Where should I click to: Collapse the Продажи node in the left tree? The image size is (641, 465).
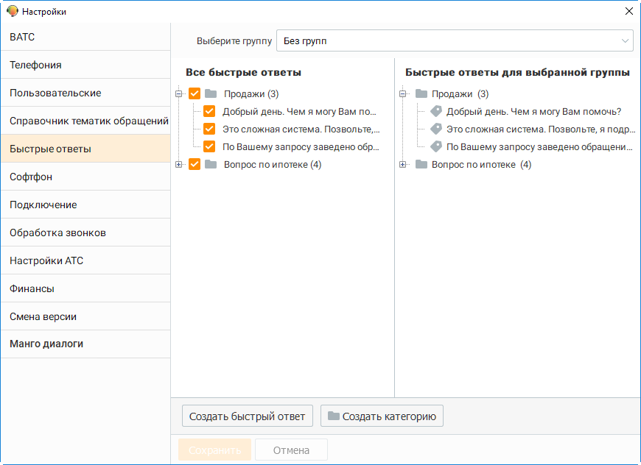tap(178, 94)
